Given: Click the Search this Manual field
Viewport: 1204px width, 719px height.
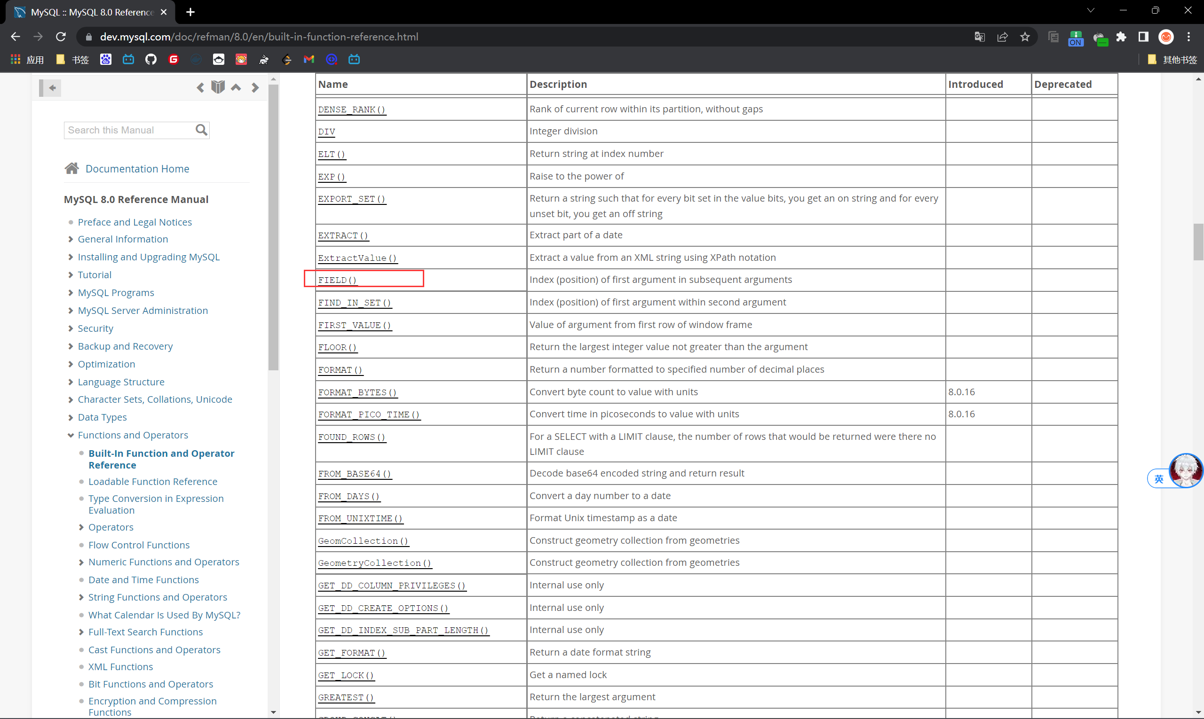Looking at the screenshot, I should point(128,130).
